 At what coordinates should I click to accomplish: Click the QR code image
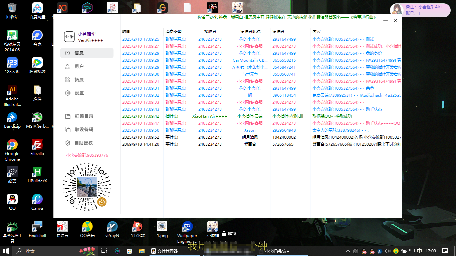point(87,187)
